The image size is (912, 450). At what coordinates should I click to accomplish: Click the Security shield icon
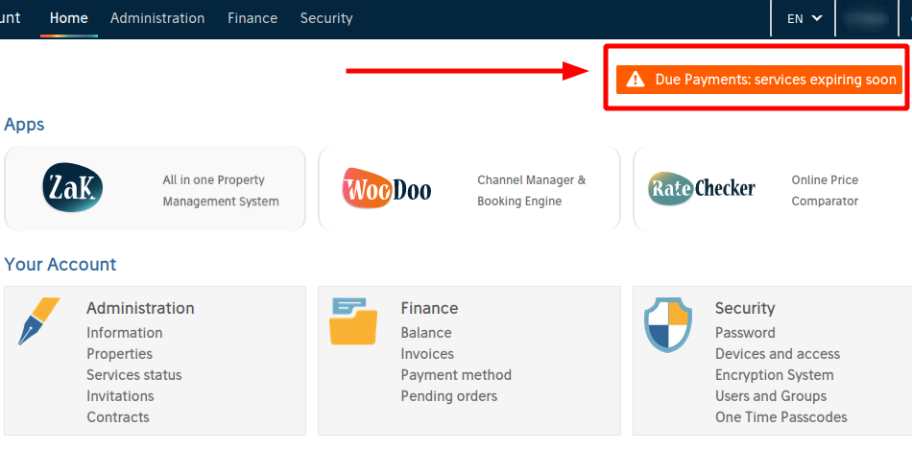click(668, 325)
